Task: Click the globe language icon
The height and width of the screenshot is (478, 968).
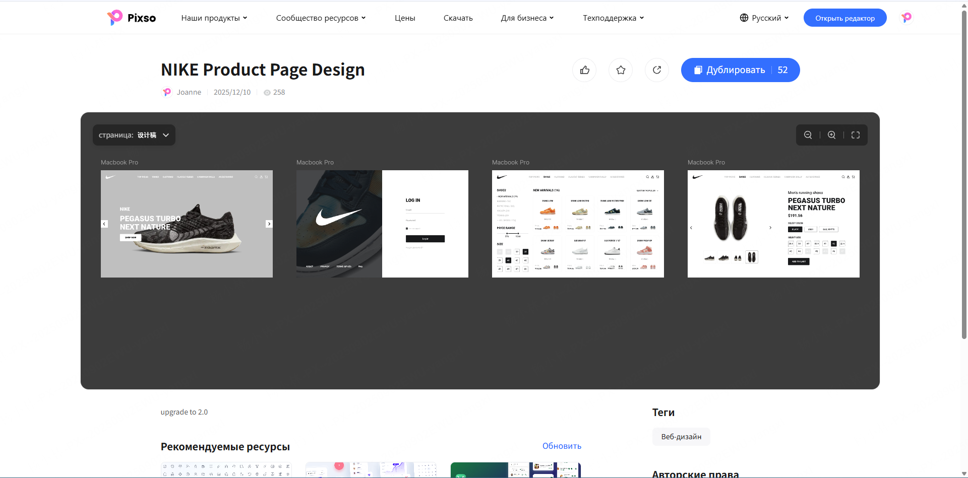Action: pyautogui.click(x=744, y=18)
